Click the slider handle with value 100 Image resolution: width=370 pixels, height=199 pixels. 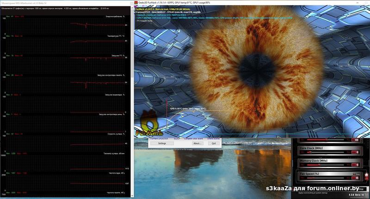tap(327, 140)
